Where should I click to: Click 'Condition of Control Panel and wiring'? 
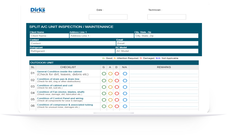60,98
